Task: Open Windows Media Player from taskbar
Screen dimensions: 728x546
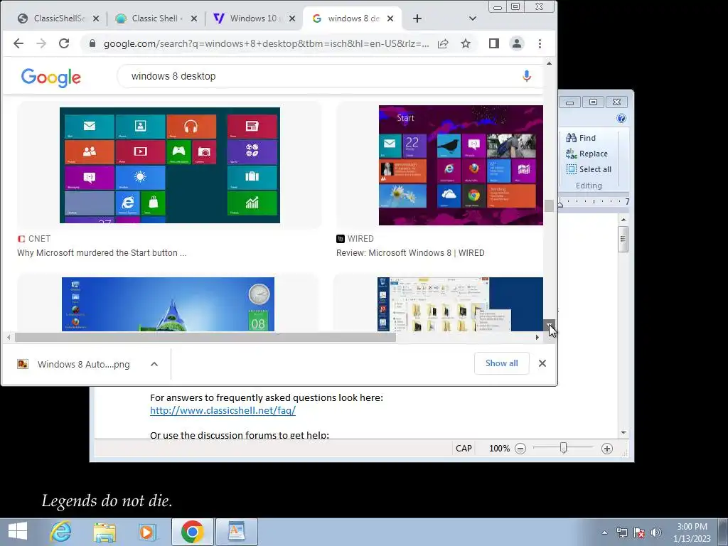Action: coord(148,532)
